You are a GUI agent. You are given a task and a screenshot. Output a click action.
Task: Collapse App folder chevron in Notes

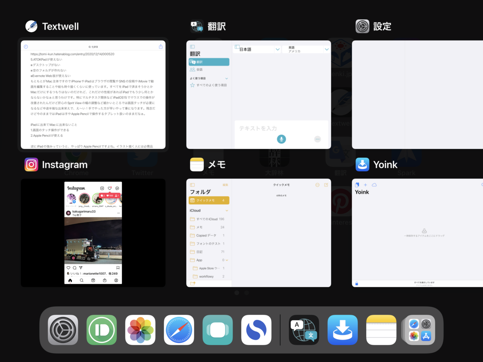coord(227,260)
